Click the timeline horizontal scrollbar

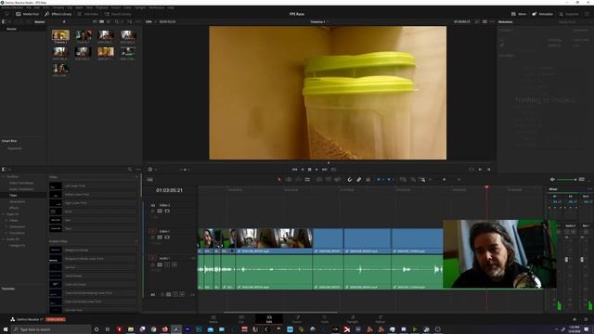pyautogui.click(x=280, y=313)
